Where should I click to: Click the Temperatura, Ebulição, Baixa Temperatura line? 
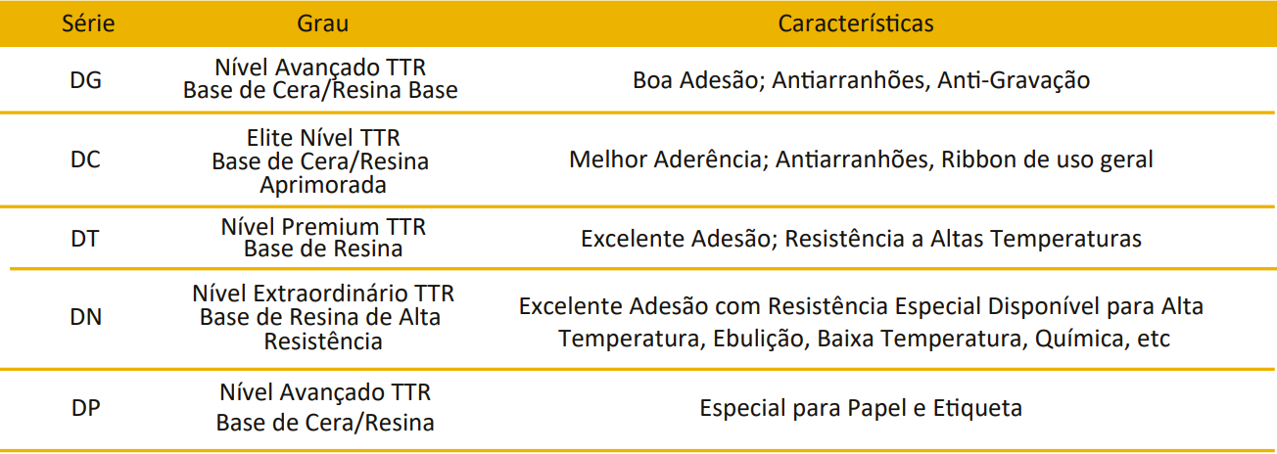[x=861, y=340]
